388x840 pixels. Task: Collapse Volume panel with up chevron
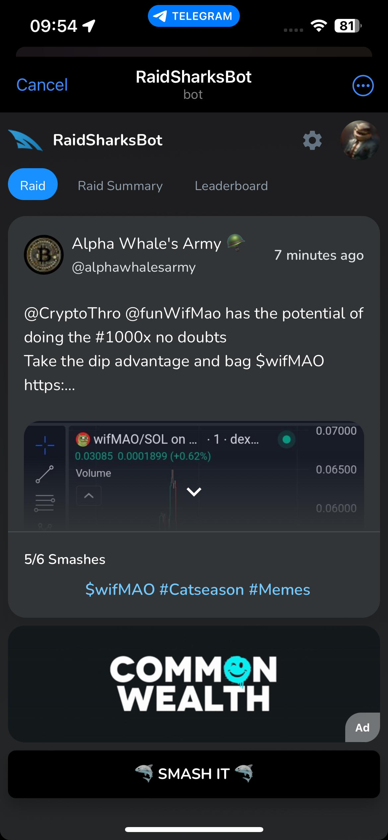point(89,496)
